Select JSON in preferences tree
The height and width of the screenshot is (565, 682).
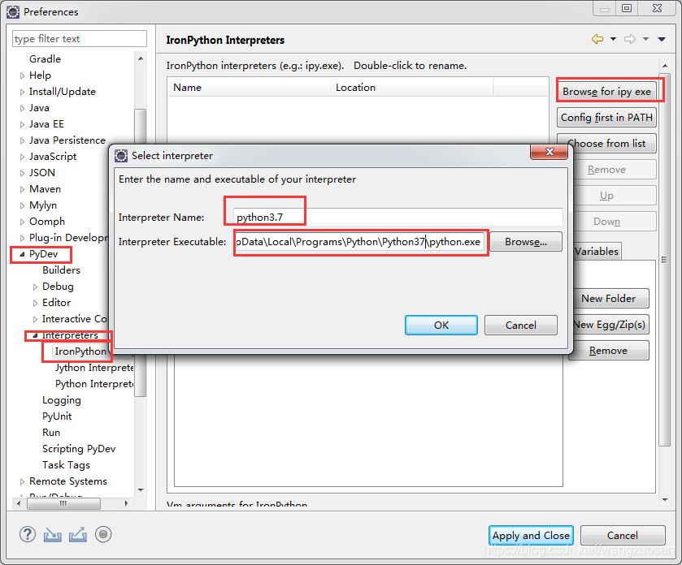[41, 173]
